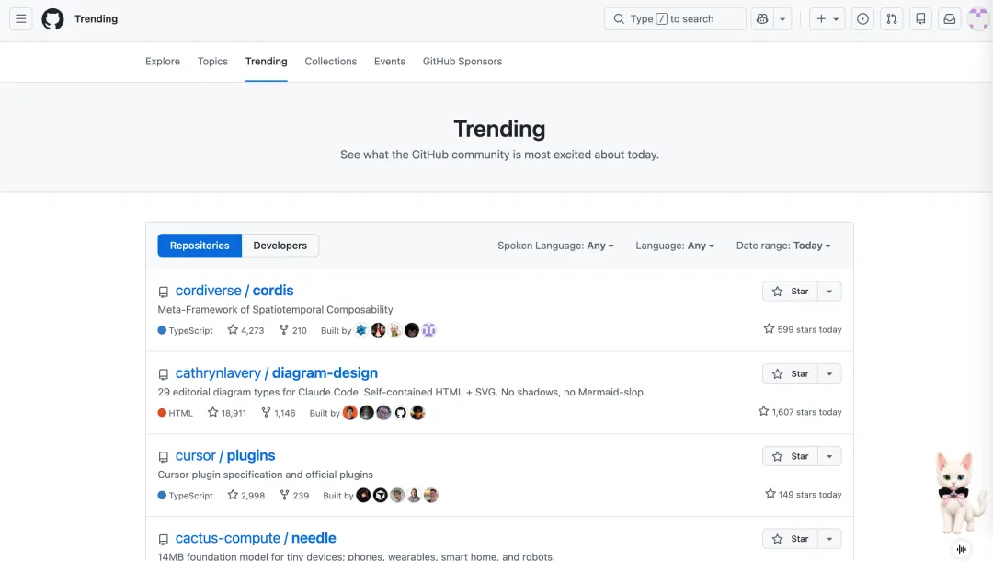993x561 pixels.
Task: Star the cordiverse / cordis repository
Action: 791,292
